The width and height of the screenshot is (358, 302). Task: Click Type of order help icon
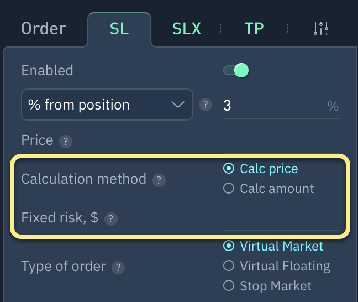(118, 268)
